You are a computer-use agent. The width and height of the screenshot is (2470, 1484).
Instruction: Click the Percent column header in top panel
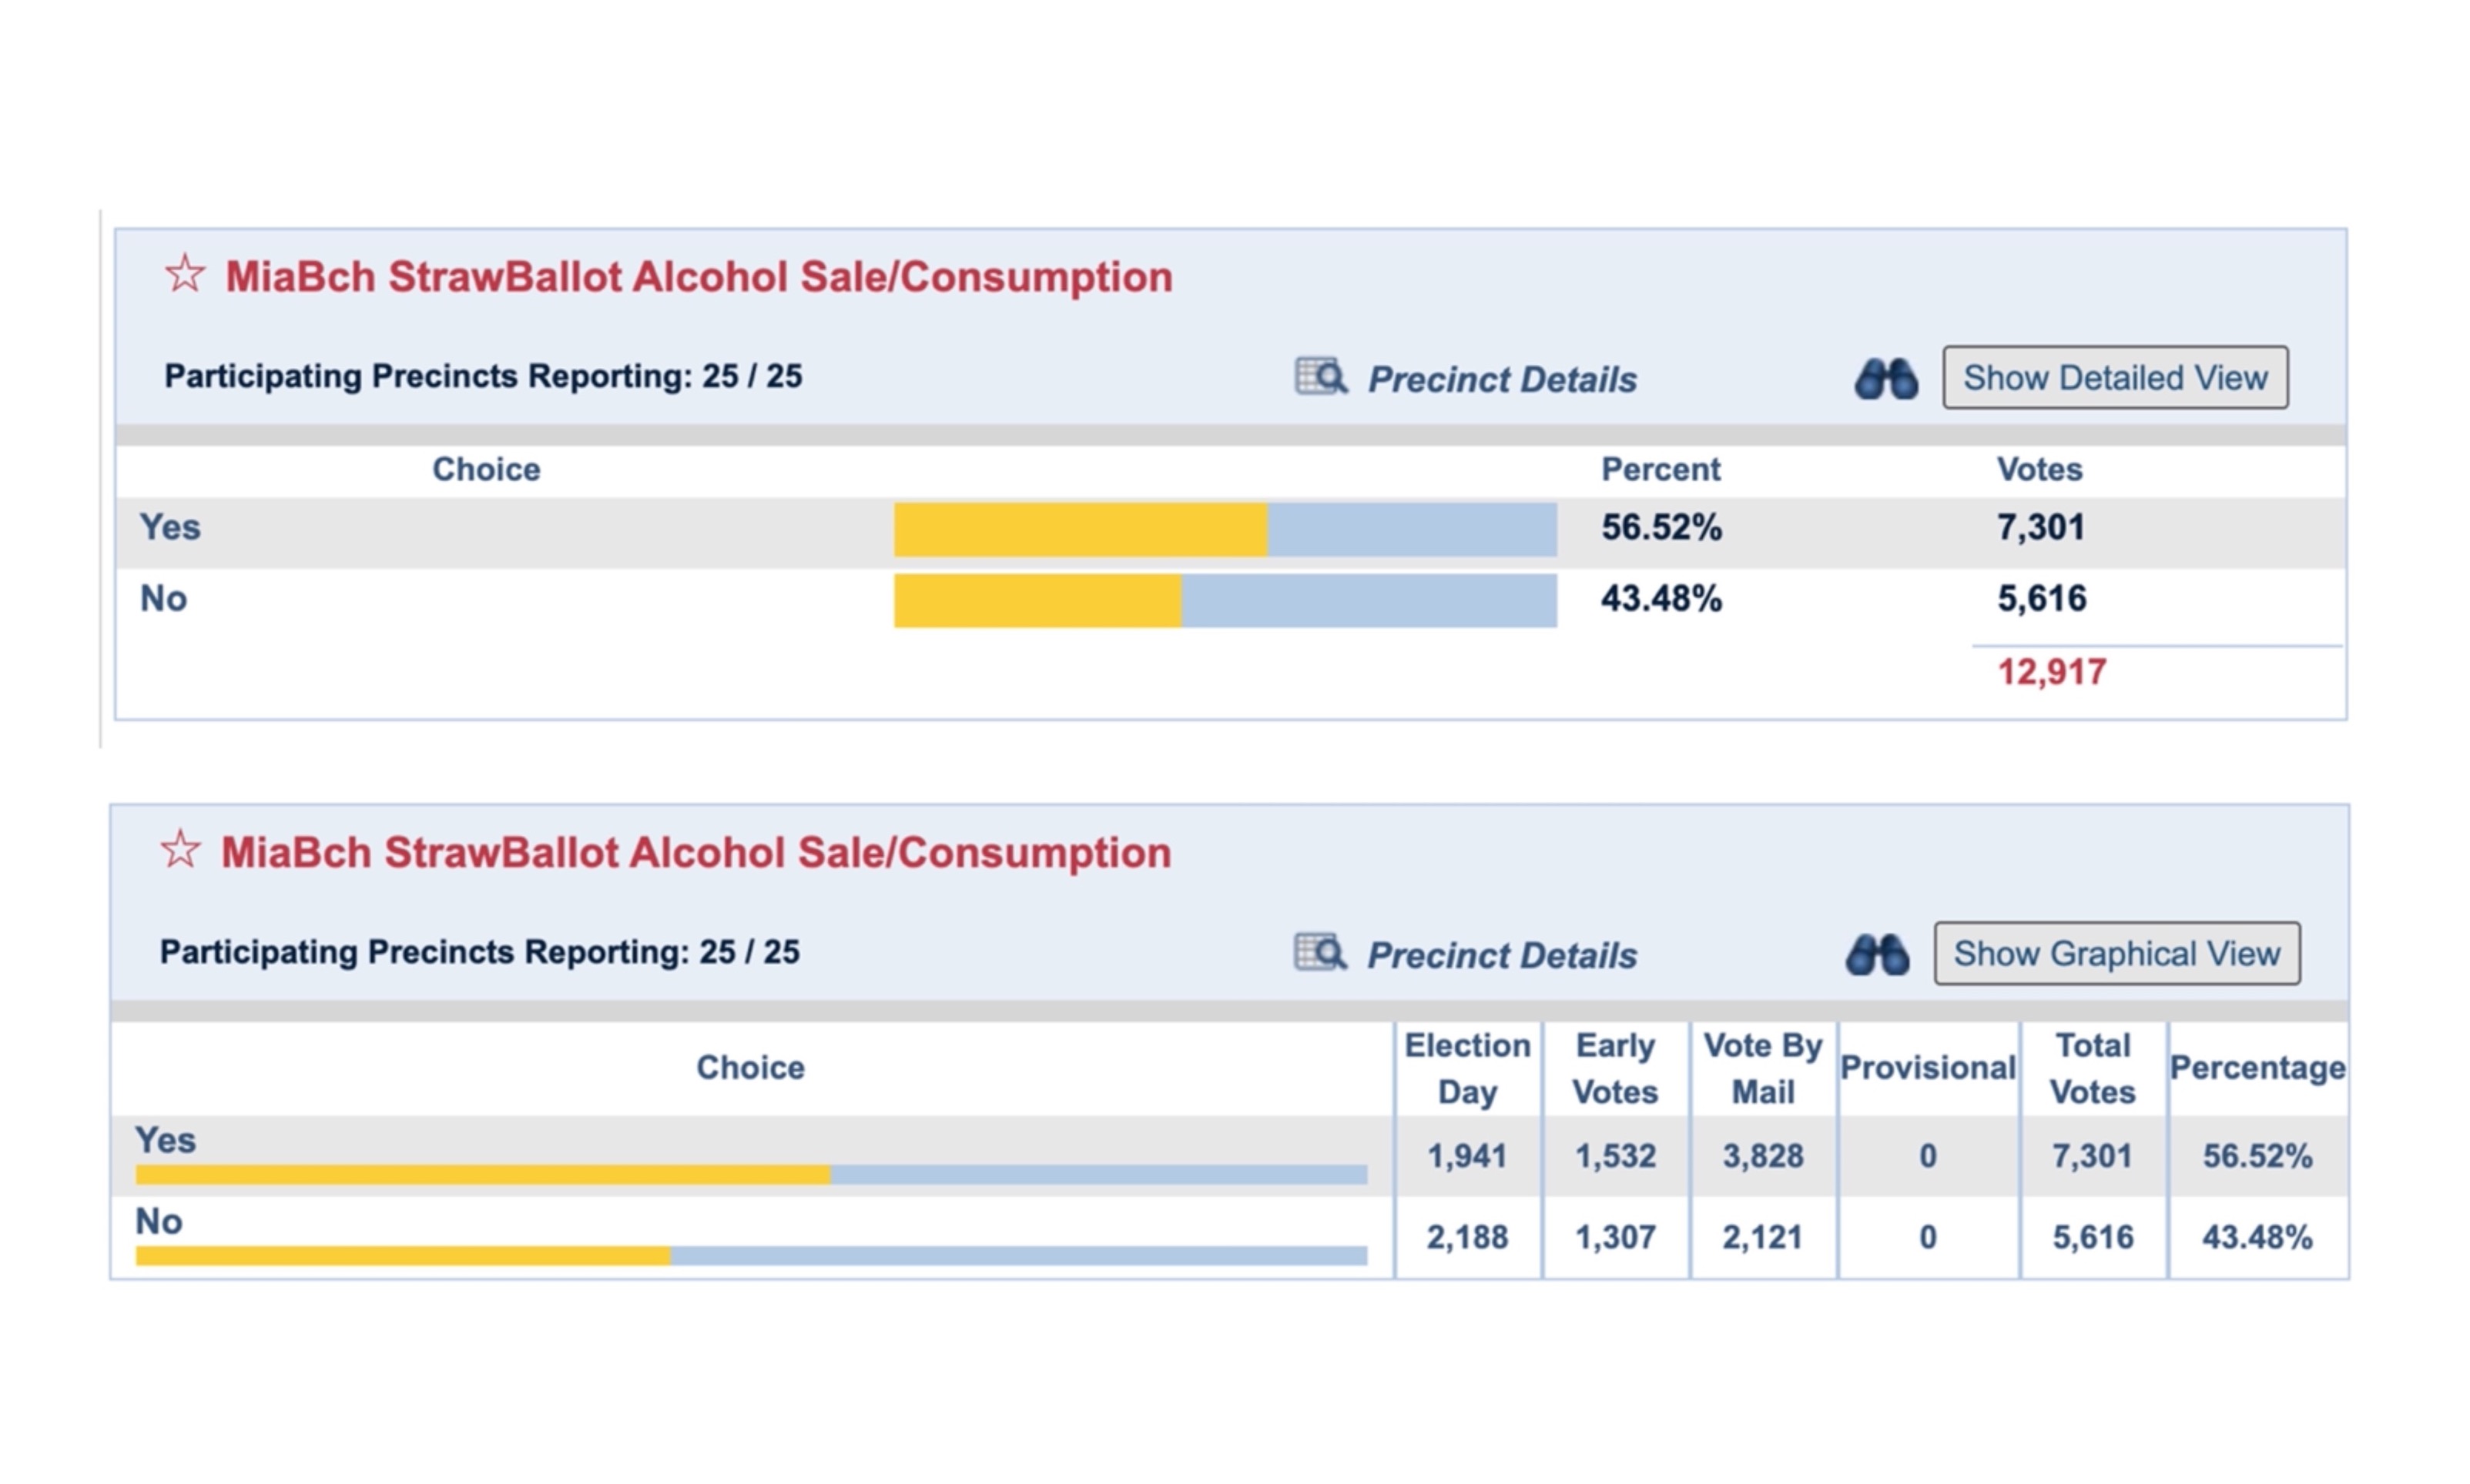pos(1660,469)
